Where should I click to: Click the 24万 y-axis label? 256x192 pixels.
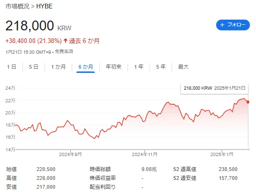pos(10,88)
